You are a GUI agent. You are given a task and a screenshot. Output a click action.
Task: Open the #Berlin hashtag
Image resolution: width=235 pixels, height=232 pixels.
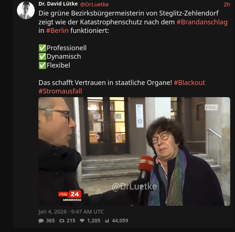[x=57, y=31]
